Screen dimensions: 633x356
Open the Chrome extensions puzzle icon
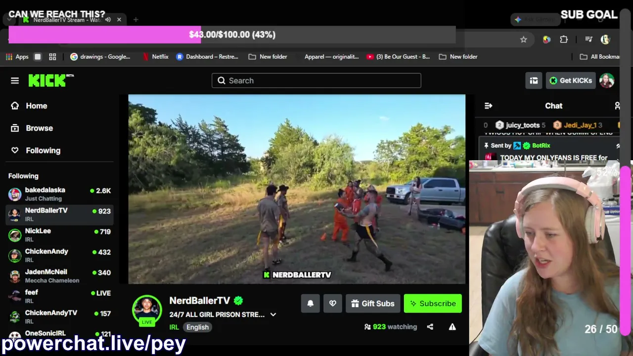pyautogui.click(x=564, y=40)
